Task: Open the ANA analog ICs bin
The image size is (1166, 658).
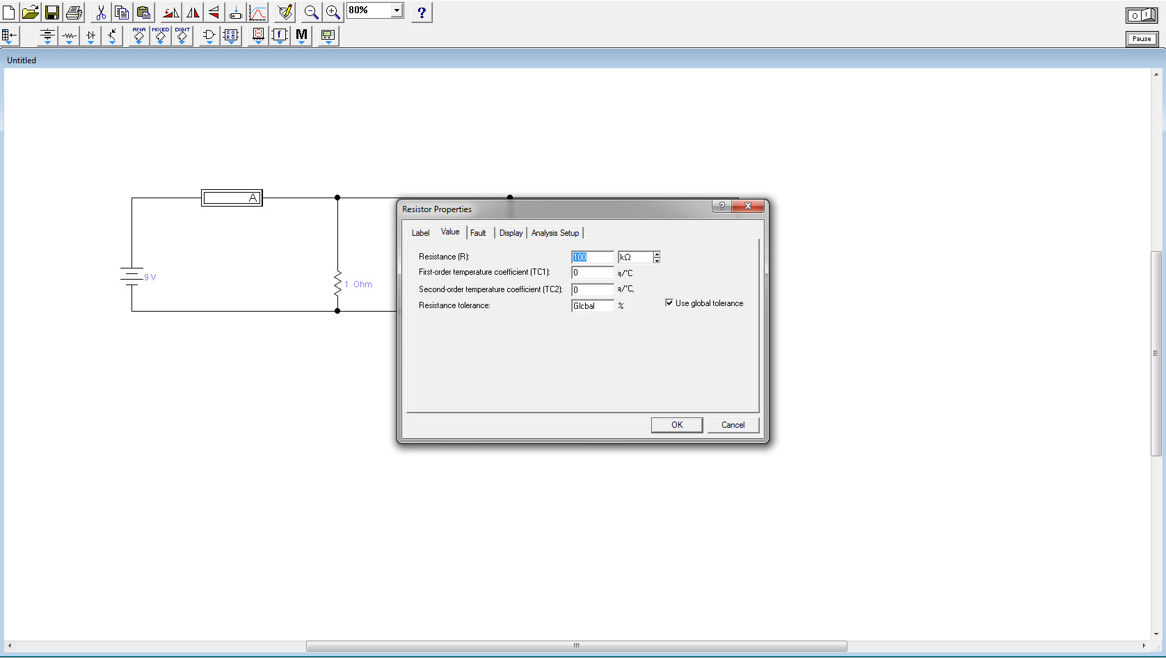Action: (x=139, y=35)
